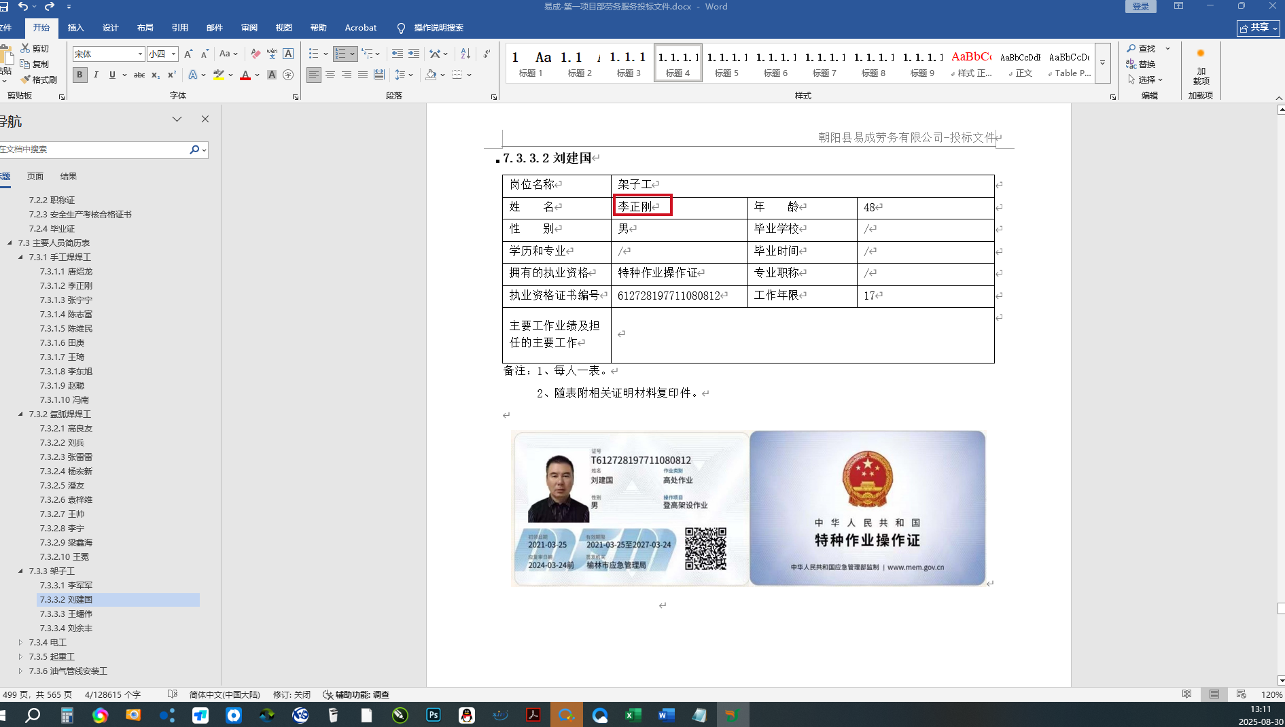Open the 布局 (Layout) ribbon tab
The image size is (1285, 727).
tap(145, 28)
